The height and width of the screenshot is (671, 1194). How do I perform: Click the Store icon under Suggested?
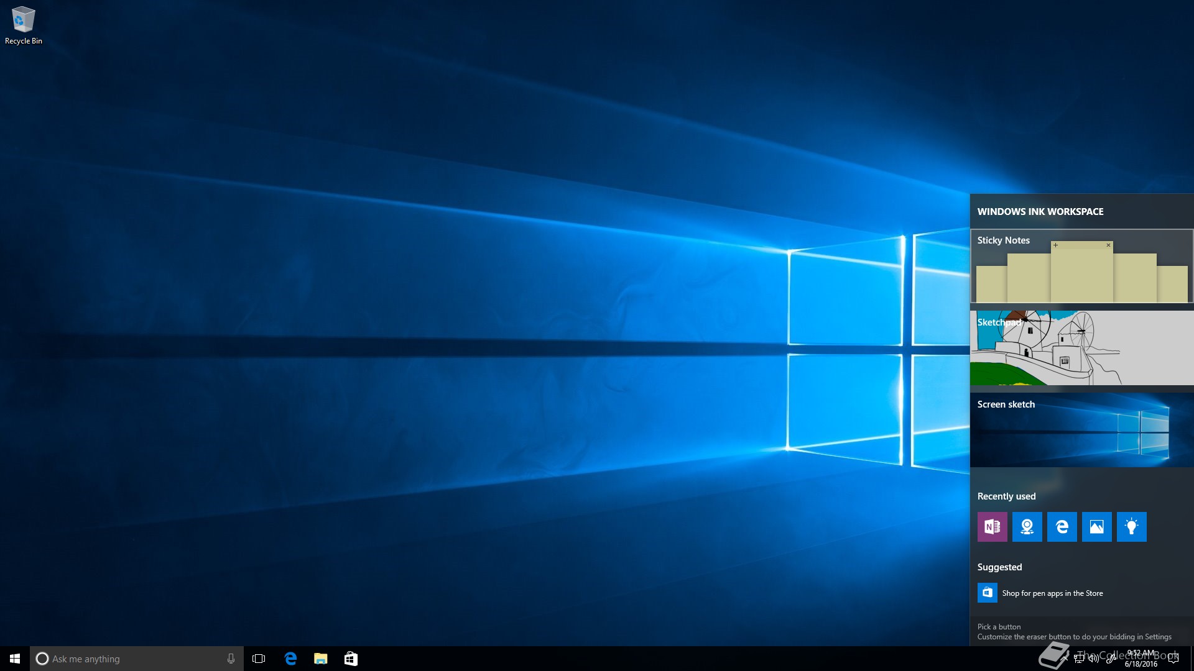click(987, 593)
